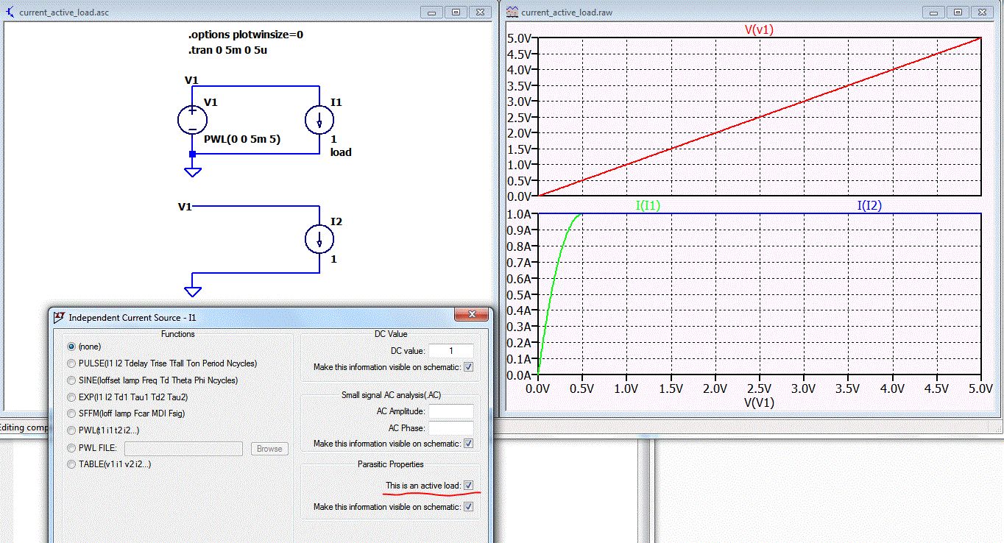Select the PULSE function radio button

coord(71,363)
